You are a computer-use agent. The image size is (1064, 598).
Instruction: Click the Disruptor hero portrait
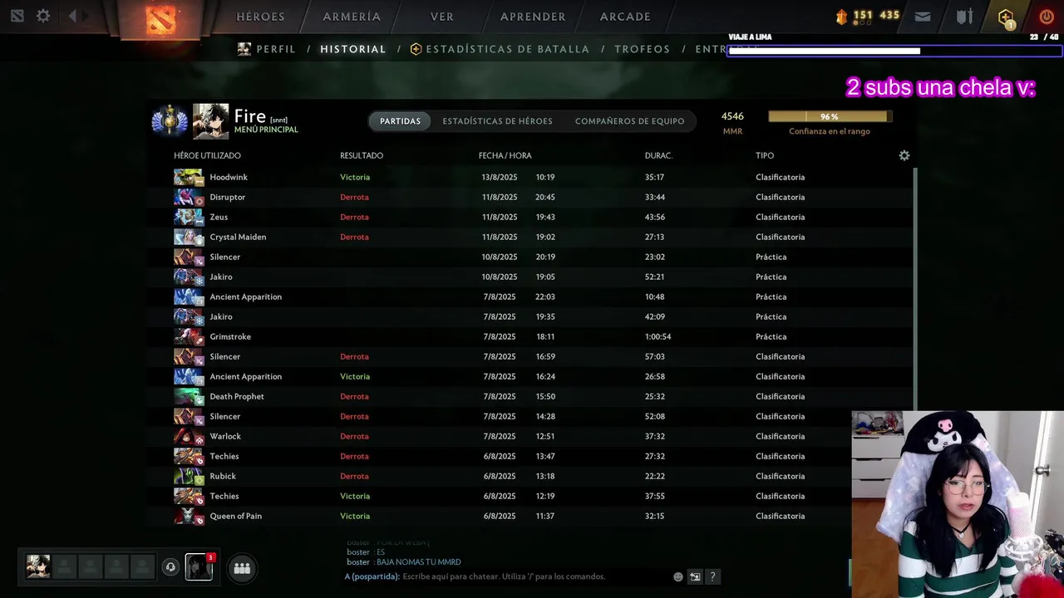(x=189, y=197)
